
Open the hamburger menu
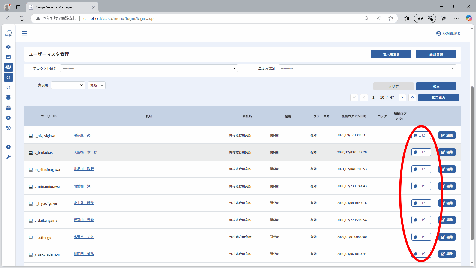click(x=24, y=33)
